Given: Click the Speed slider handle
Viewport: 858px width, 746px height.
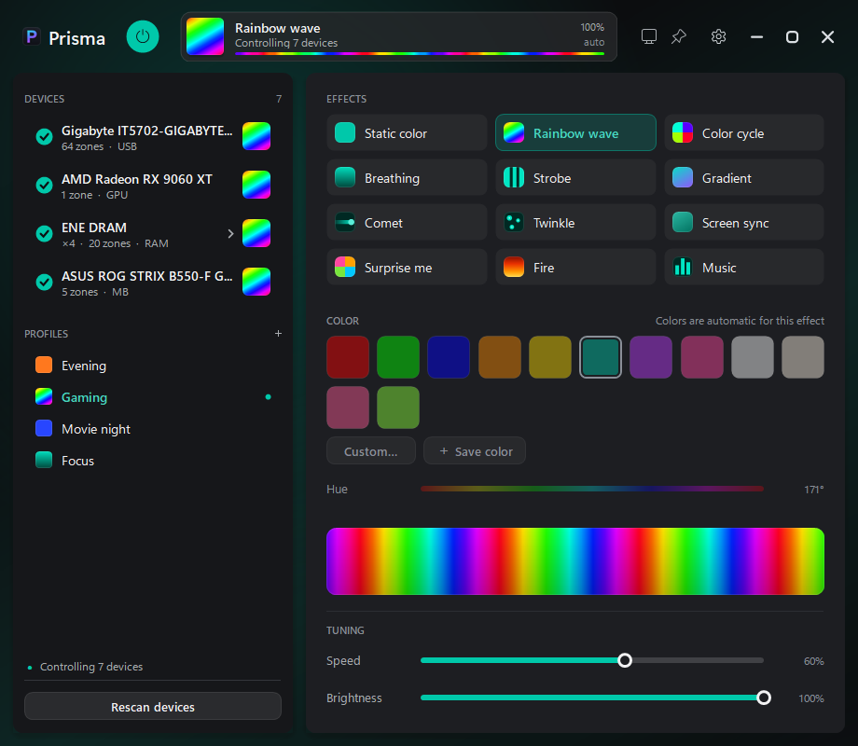Looking at the screenshot, I should 624,660.
